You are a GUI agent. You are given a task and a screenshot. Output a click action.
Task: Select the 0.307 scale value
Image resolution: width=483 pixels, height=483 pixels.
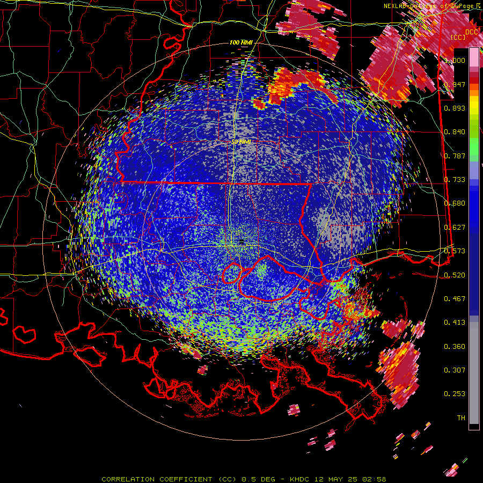tap(455, 370)
